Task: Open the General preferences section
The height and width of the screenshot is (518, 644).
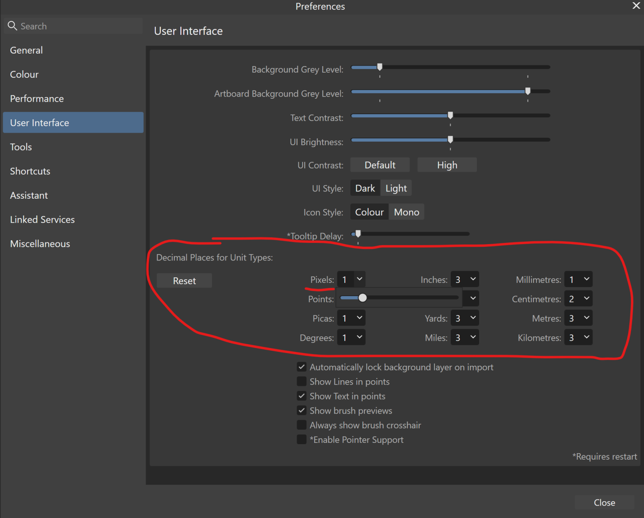Action: [x=26, y=50]
